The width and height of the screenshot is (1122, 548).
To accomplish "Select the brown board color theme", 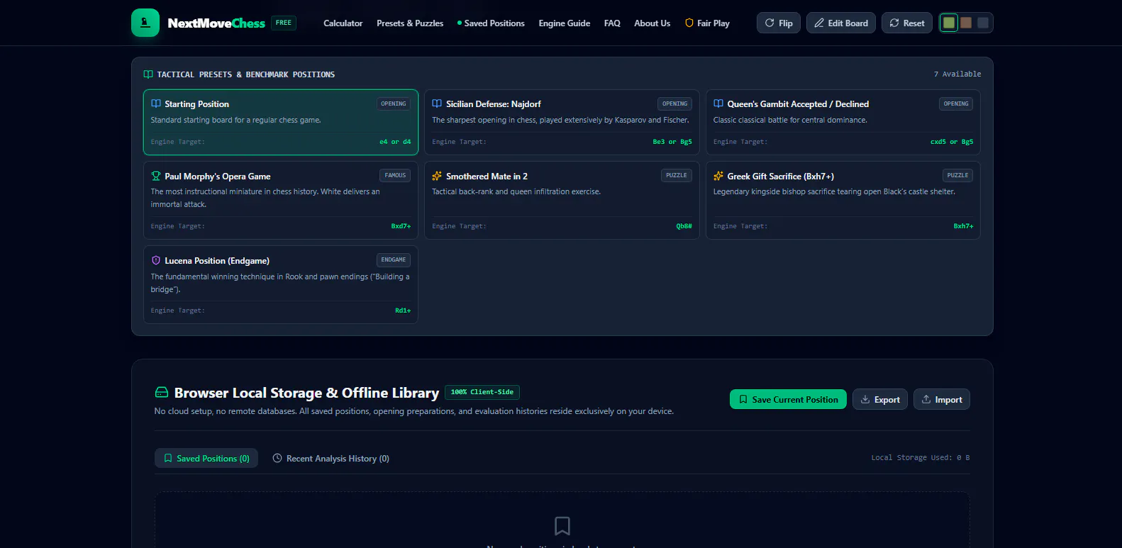I will pyautogui.click(x=966, y=23).
